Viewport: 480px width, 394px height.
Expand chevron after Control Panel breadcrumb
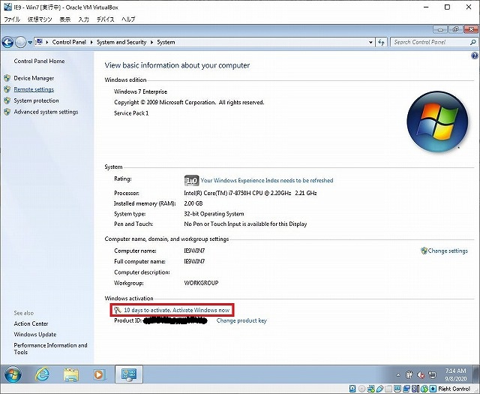coord(91,42)
